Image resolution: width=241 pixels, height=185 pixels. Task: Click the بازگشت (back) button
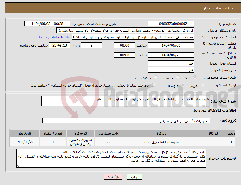click(113, 177)
